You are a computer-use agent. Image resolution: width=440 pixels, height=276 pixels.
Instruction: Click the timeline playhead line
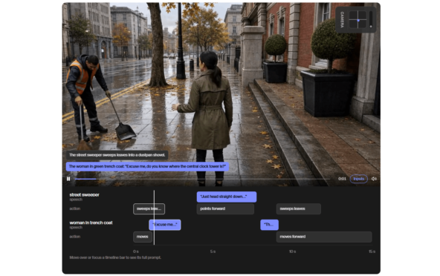[x=154, y=217]
